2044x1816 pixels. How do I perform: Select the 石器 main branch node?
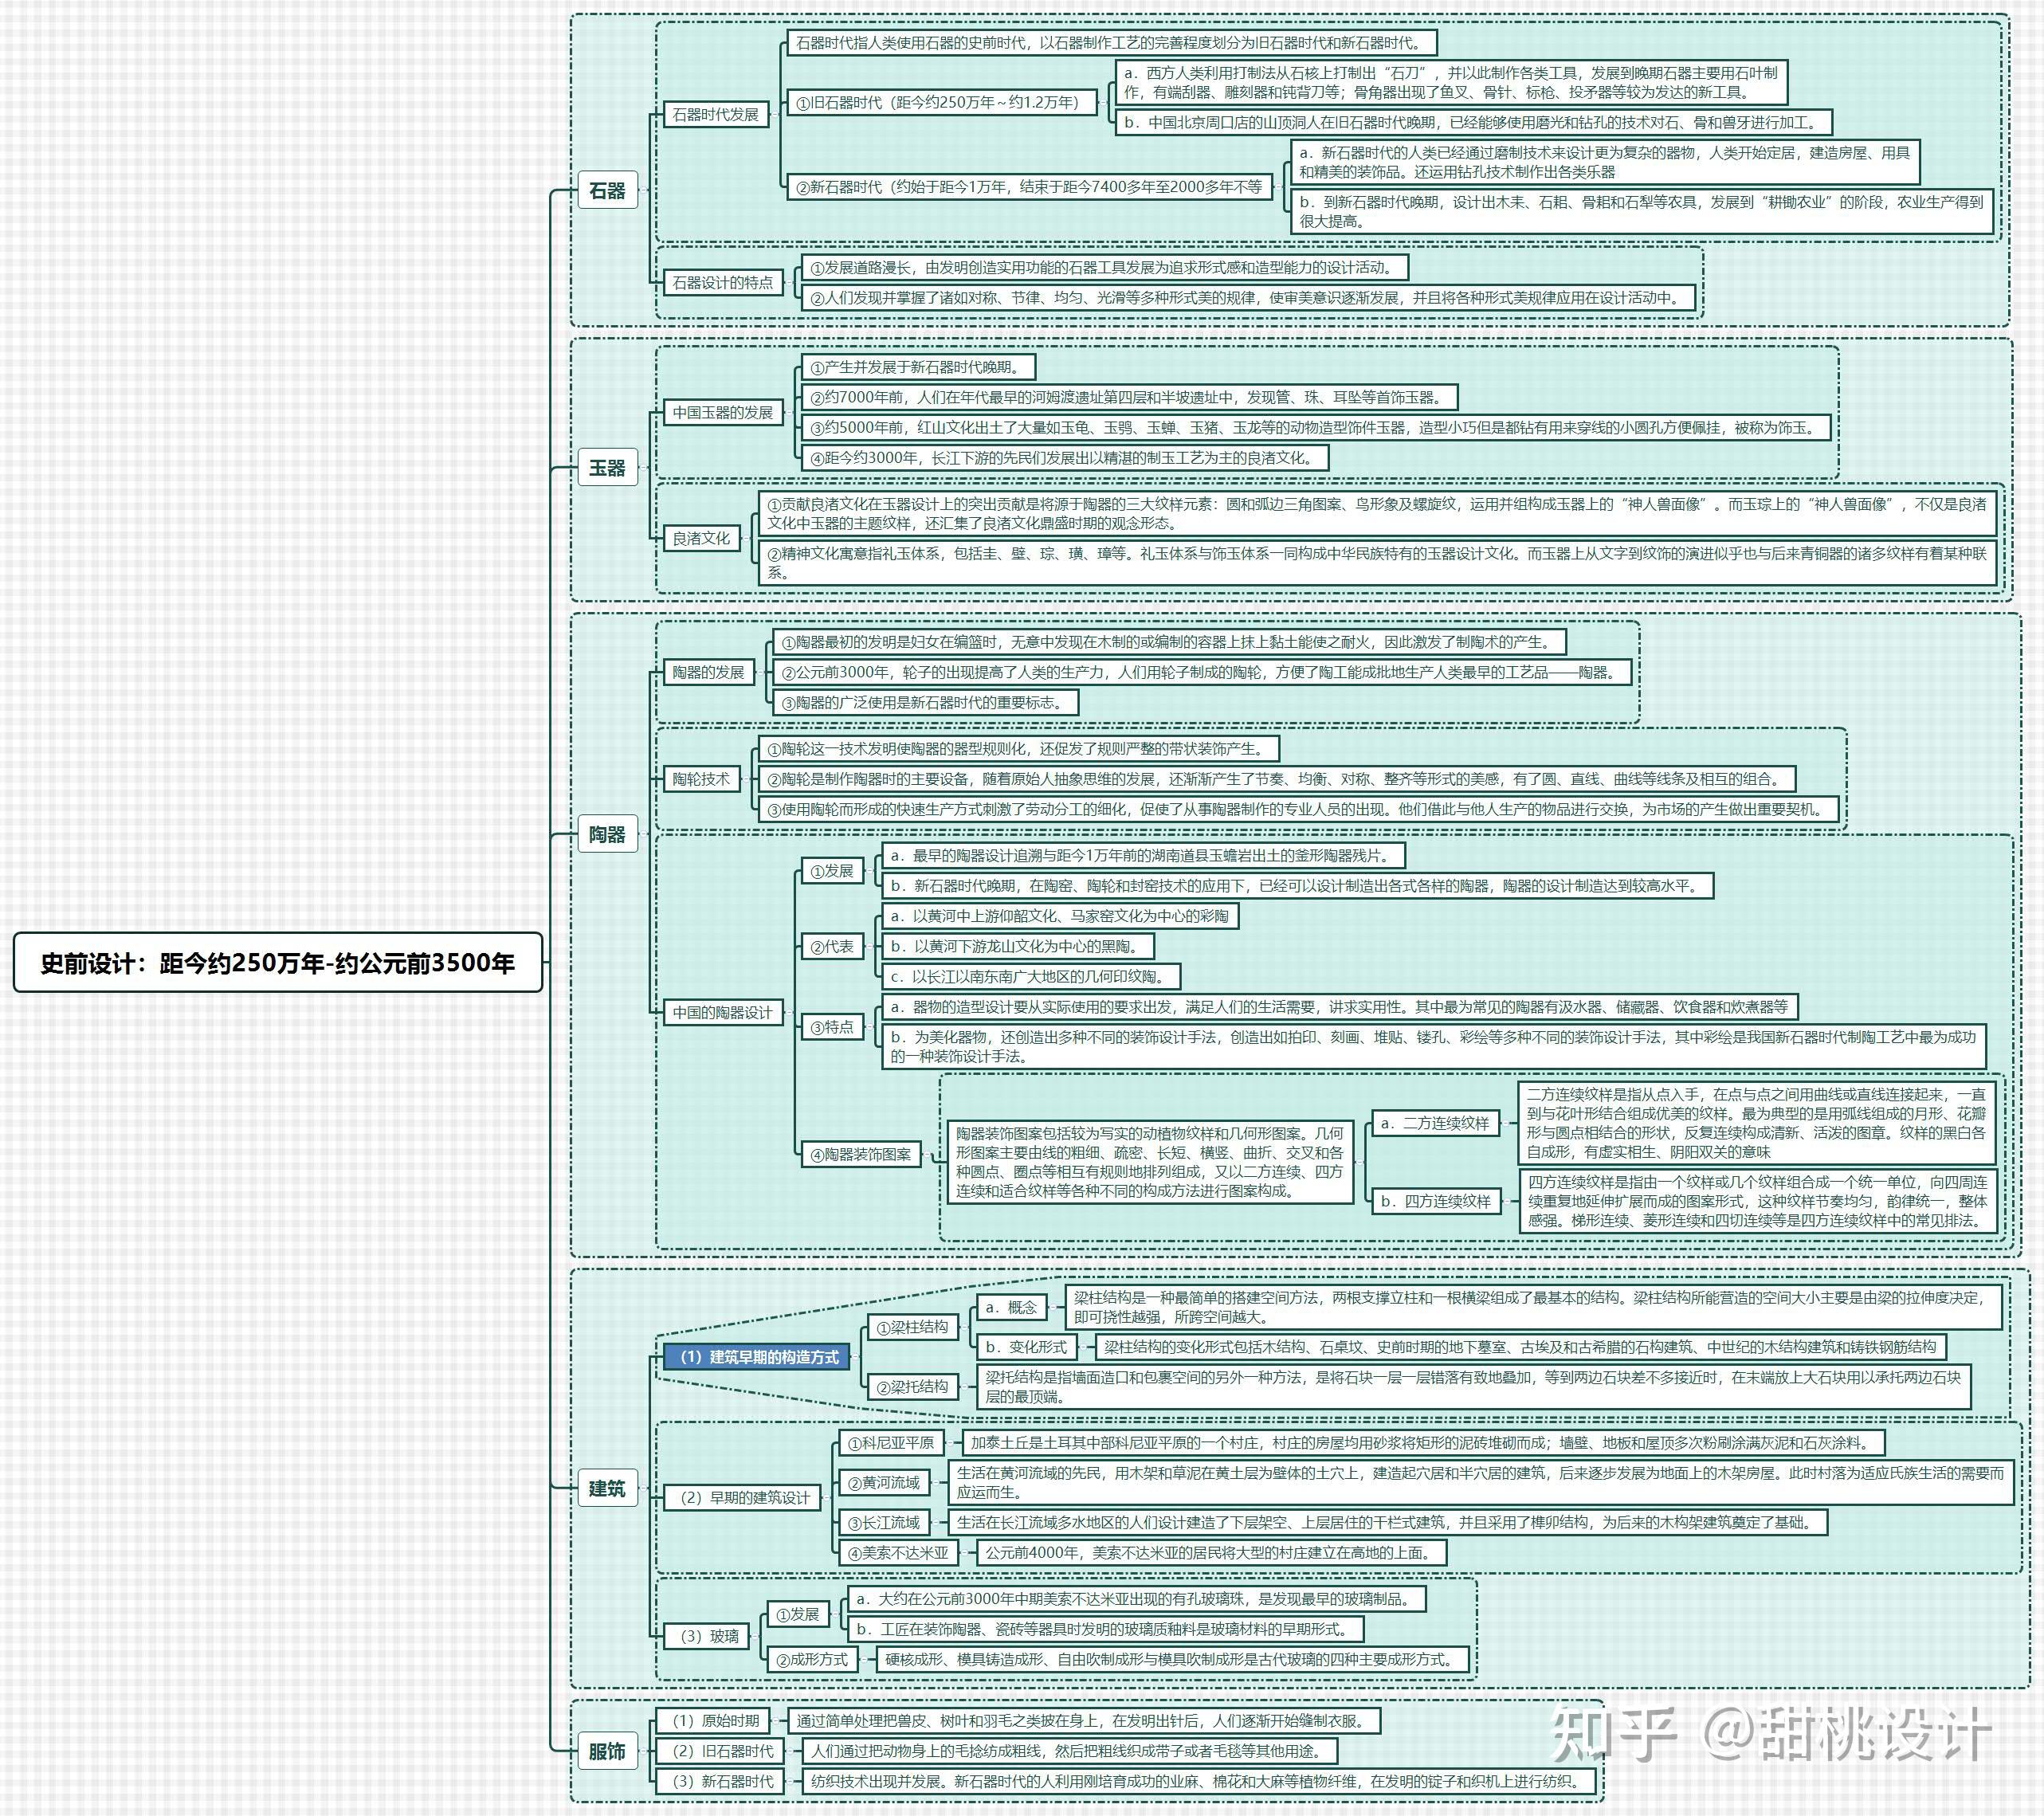[x=607, y=190]
